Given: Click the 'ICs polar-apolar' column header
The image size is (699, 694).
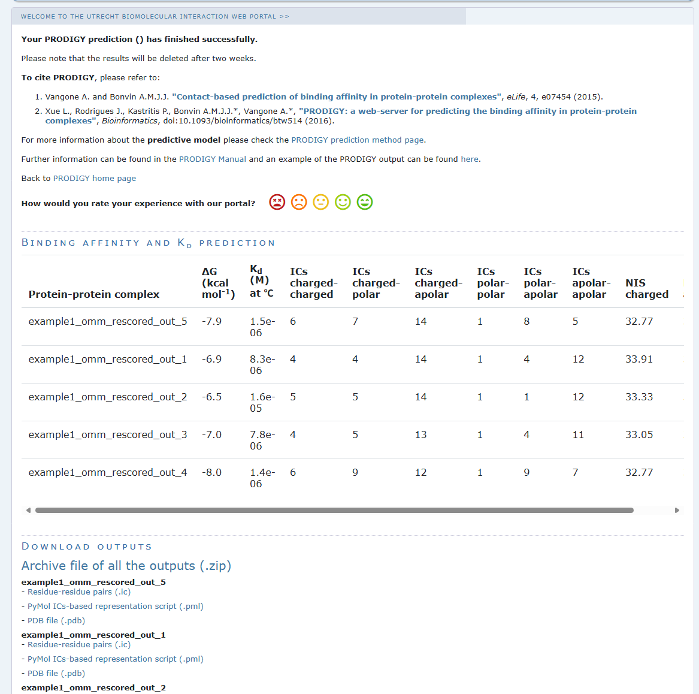Looking at the screenshot, I should (541, 283).
